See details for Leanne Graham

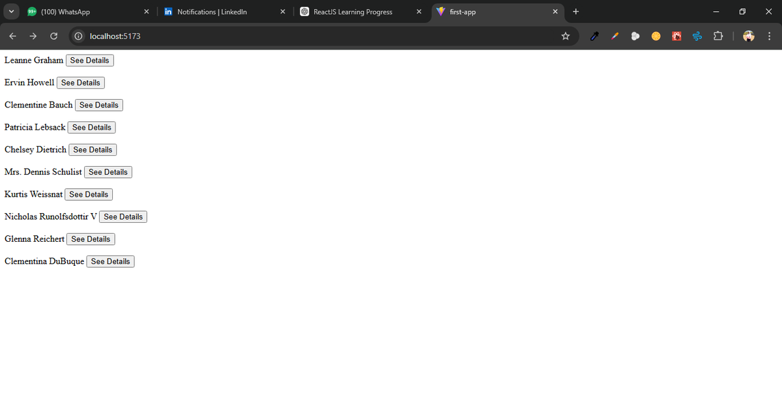(x=90, y=61)
